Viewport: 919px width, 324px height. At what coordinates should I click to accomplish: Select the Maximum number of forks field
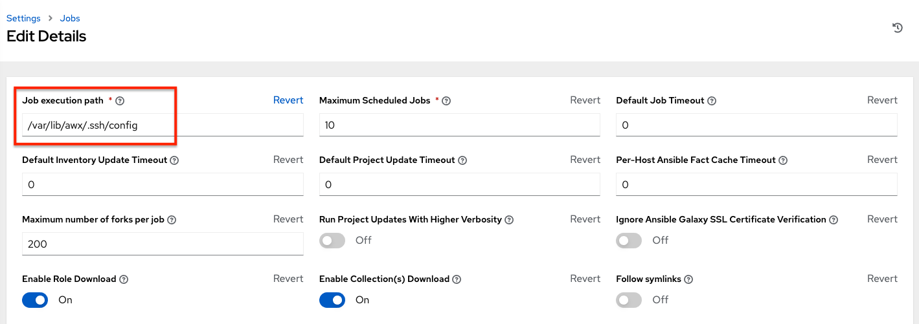(x=162, y=244)
